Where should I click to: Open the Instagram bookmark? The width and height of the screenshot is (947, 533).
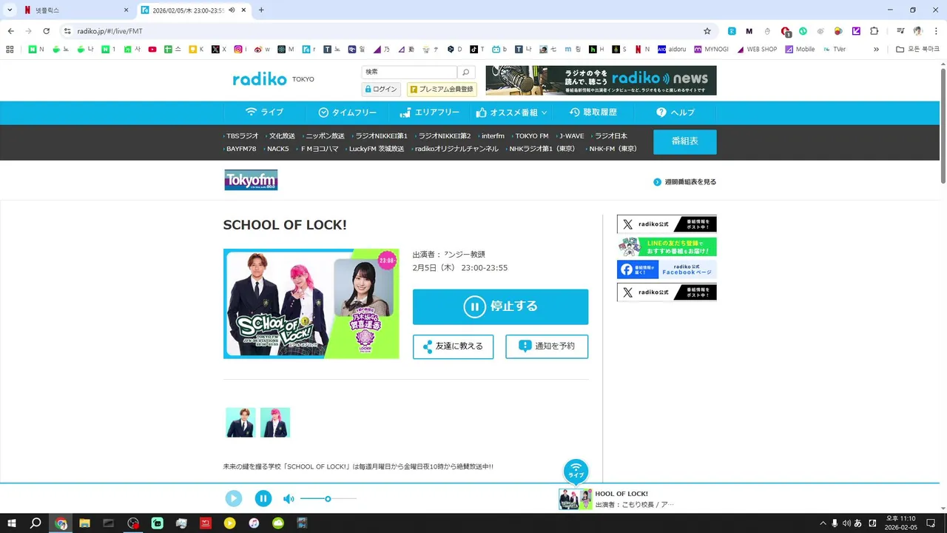point(240,50)
